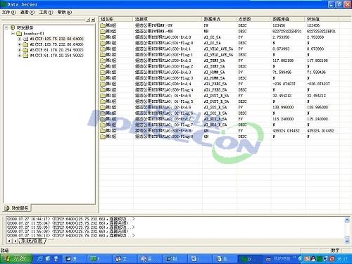Expand the #3 TCP 61.178.20.254:5002 node

(x=20, y=50)
